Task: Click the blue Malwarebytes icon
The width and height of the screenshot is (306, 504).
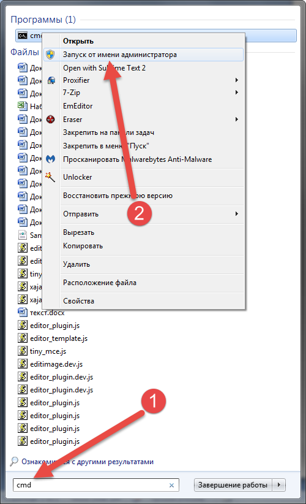Action: (x=51, y=159)
